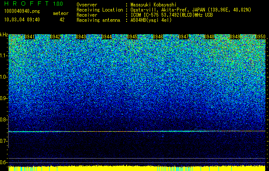Click the filename 1003040940.png
Viewport: 269px width, 171px height.
point(22,11)
